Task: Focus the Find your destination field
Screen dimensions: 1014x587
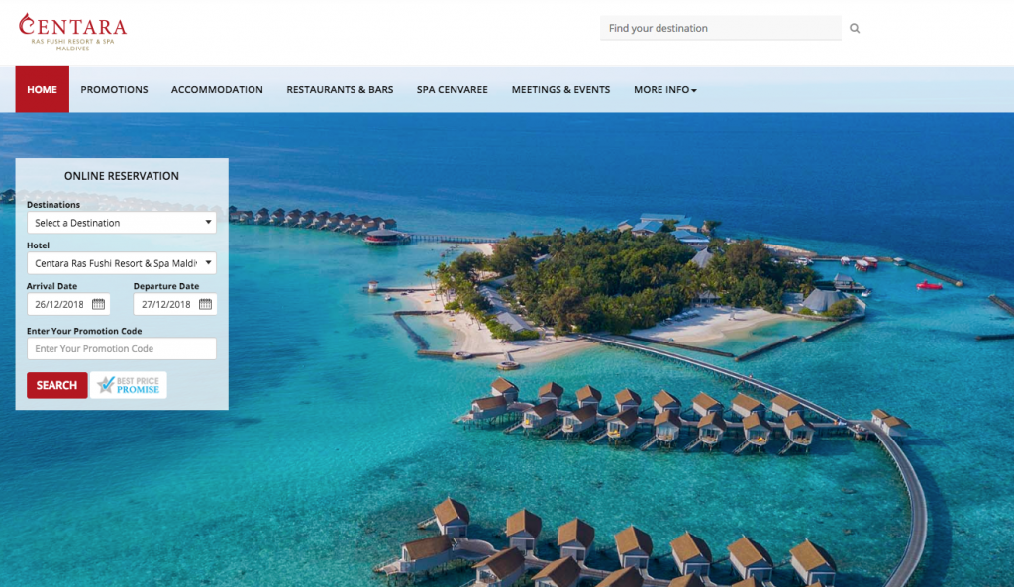Action: [x=721, y=28]
